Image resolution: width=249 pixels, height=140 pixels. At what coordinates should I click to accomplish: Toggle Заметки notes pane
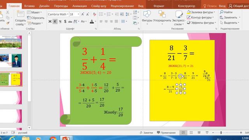click(x=146, y=133)
